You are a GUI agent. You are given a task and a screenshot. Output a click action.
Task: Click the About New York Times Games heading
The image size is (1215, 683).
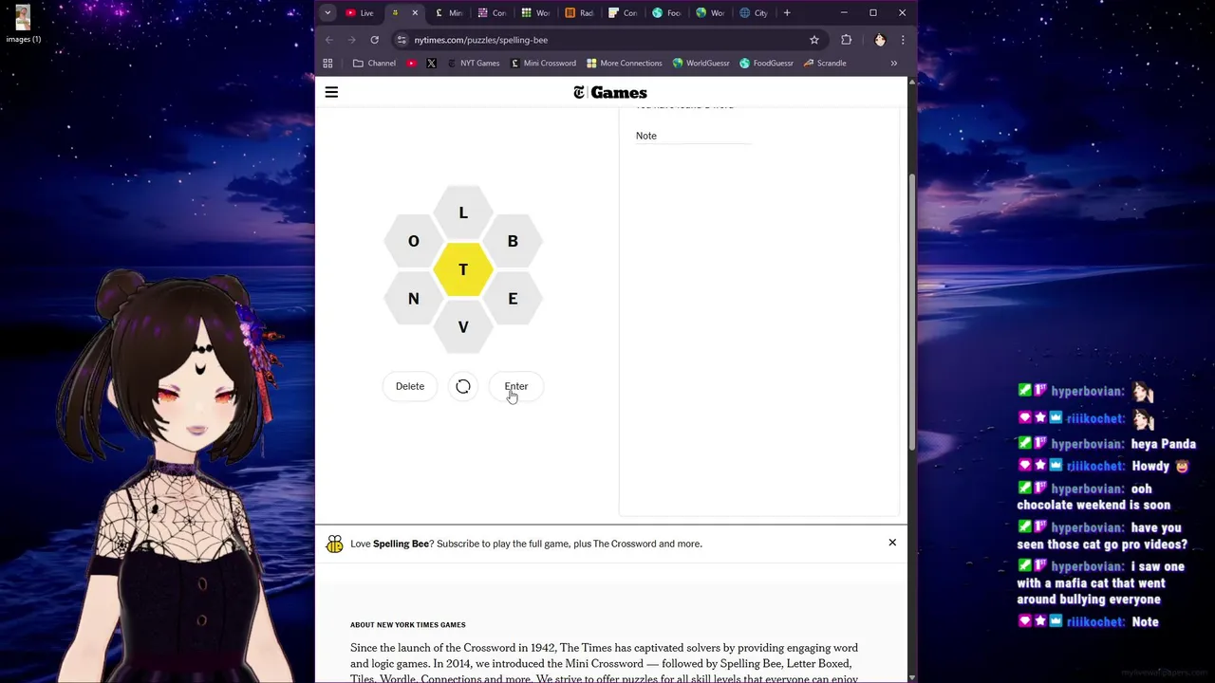point(408,625)
